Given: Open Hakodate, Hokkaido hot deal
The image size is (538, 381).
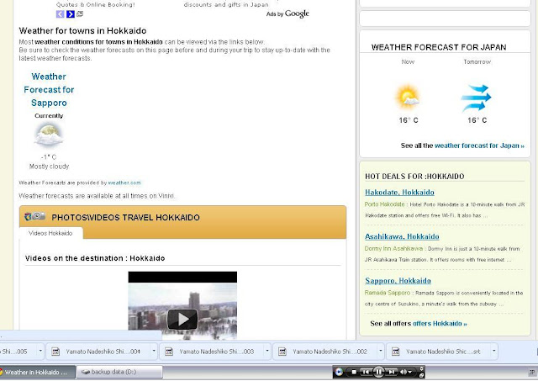Looking at the screenshot, I should pos(399,193).
